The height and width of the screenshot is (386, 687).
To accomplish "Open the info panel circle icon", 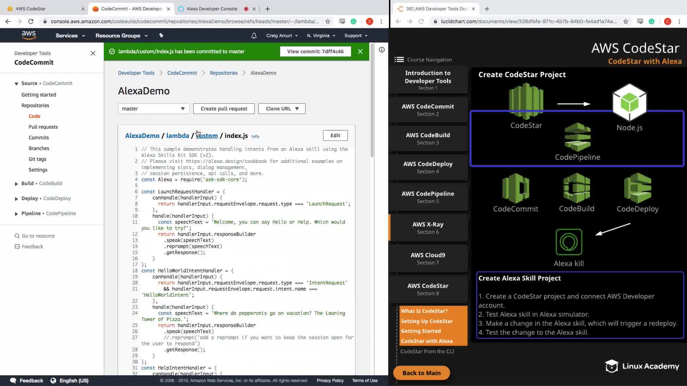I will point(382,50).
